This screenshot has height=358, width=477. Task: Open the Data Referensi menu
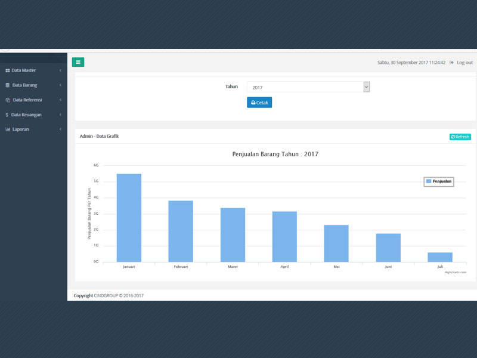click(27, 100)
